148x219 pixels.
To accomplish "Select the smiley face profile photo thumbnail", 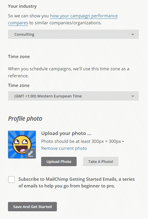I will pyautogui.click(x=22, y=145).
